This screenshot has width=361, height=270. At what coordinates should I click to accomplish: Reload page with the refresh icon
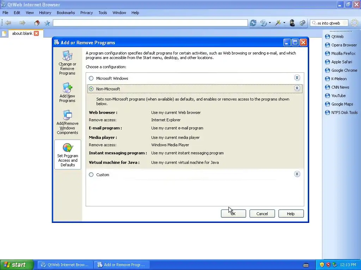click(x=253, y=23)
